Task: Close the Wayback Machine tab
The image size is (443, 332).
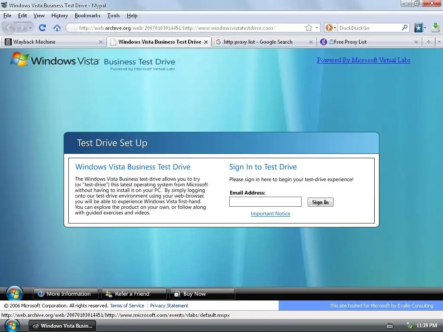Action: (x=100, y=42)
